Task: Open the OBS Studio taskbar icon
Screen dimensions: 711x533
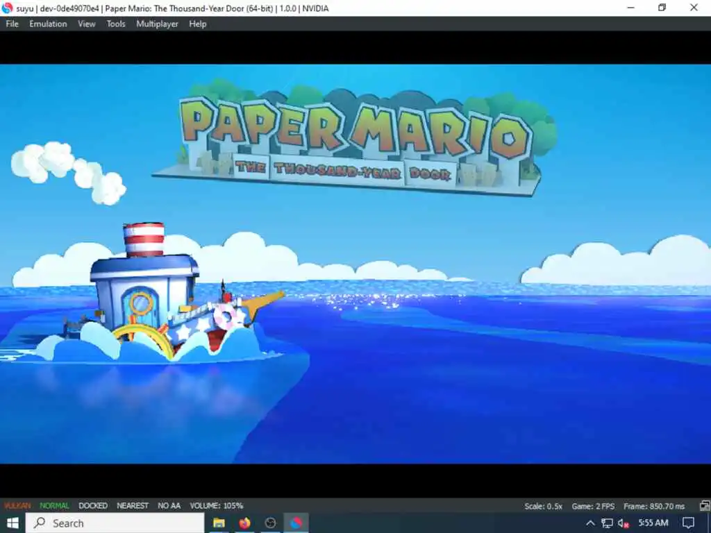Action: pos(270,523)
